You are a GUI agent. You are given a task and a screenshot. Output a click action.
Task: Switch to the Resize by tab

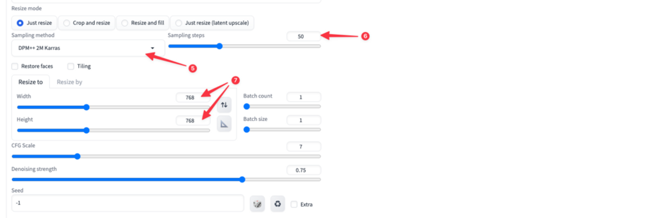click(69, 82)
